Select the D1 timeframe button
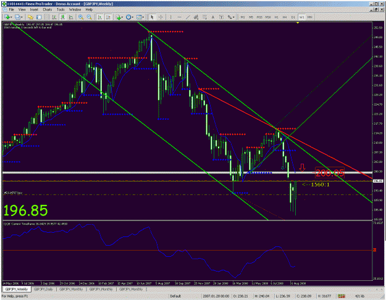The image size is (386, 300). tap(293, 17)
